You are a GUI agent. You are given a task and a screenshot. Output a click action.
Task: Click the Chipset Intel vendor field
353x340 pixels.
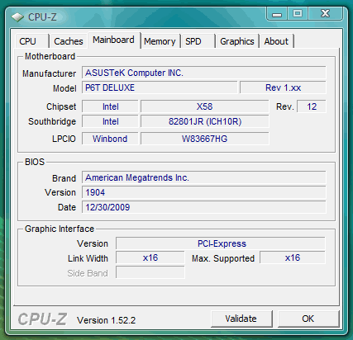point(110,106)
